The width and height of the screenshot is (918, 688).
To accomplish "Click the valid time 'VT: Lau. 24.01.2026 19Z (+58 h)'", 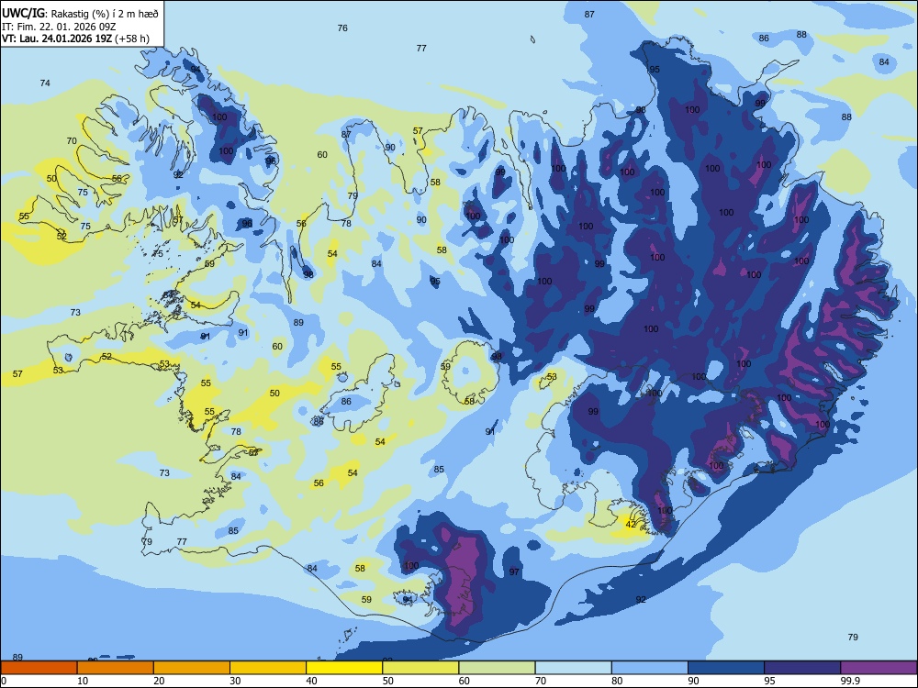I will click(x=75, y=39).
